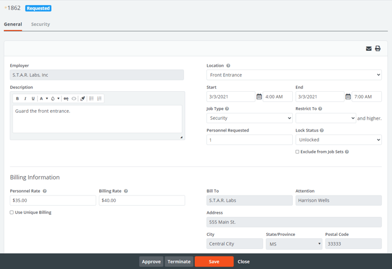Toggle italic formatting in description editor

[25, 99]
